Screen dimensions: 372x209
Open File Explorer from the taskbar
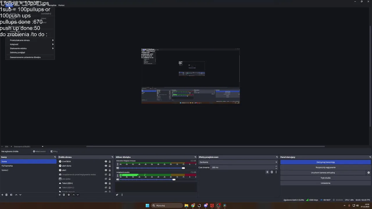[x=186, y=206]
